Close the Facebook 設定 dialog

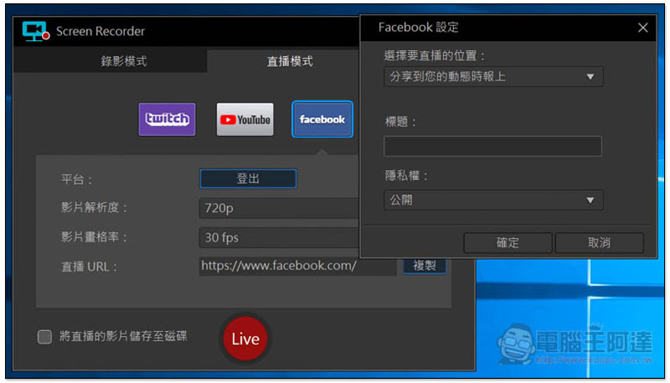pos(643,28)
